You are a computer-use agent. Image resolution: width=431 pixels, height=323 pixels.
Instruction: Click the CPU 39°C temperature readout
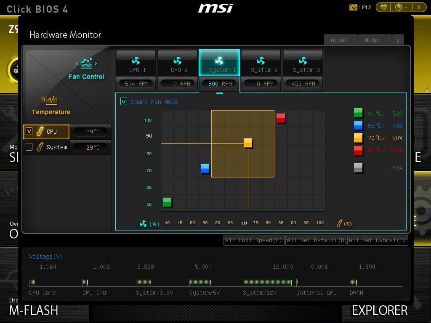(91, 132)
